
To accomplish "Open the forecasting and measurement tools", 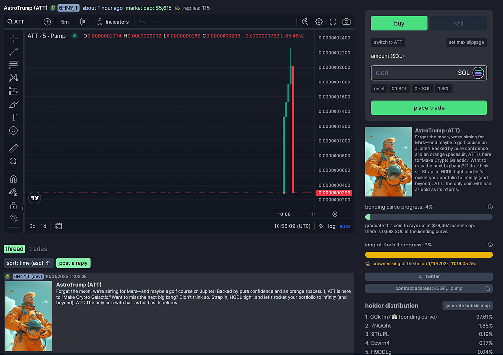I will point(13,91).
